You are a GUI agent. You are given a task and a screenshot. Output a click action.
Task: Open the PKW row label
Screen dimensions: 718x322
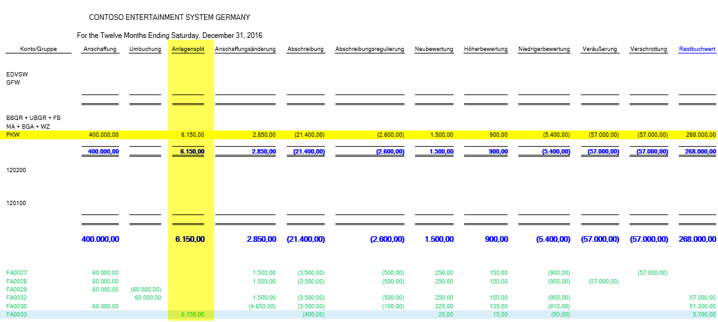coord(12,134)
